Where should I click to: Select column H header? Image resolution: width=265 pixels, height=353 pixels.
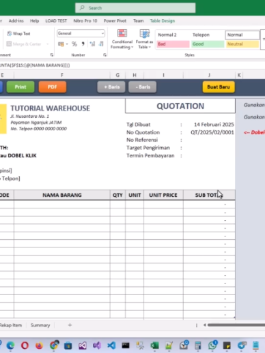pos(135,75)
